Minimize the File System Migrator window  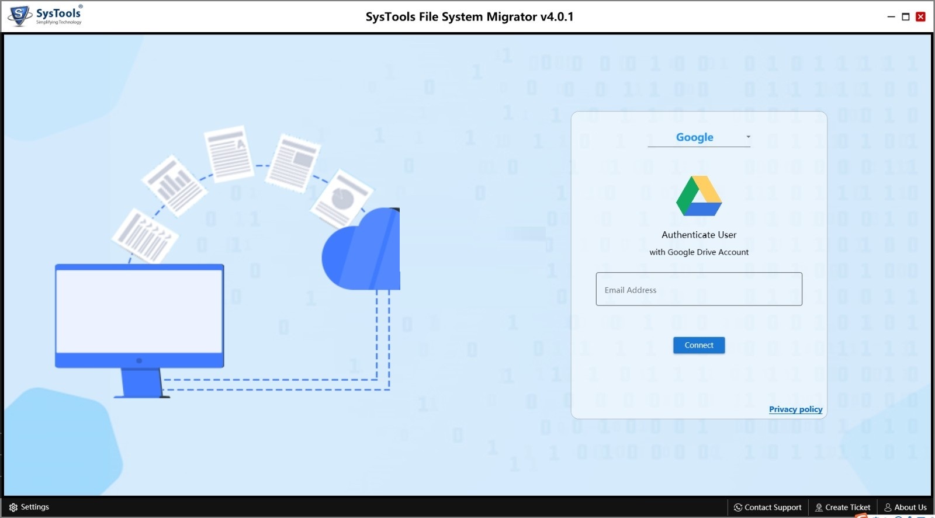[891, 17]
